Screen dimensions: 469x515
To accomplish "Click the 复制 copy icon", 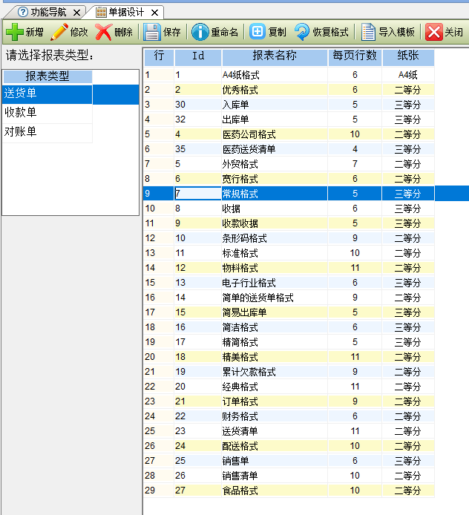I will 258,32.
